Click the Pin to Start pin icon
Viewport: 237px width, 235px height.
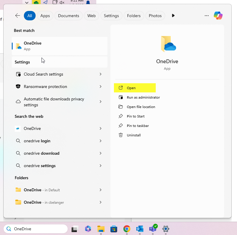click(x=121, y=116)
